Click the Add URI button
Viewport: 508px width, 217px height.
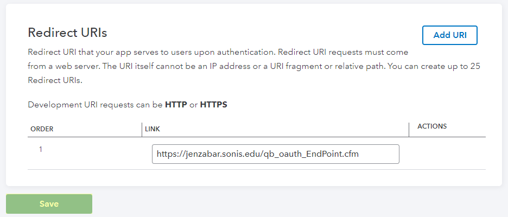click(x=449, y=35)
